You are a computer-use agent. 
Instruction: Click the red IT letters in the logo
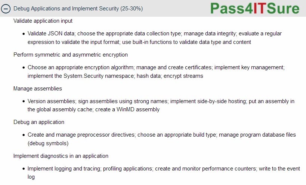coord(260,8)
